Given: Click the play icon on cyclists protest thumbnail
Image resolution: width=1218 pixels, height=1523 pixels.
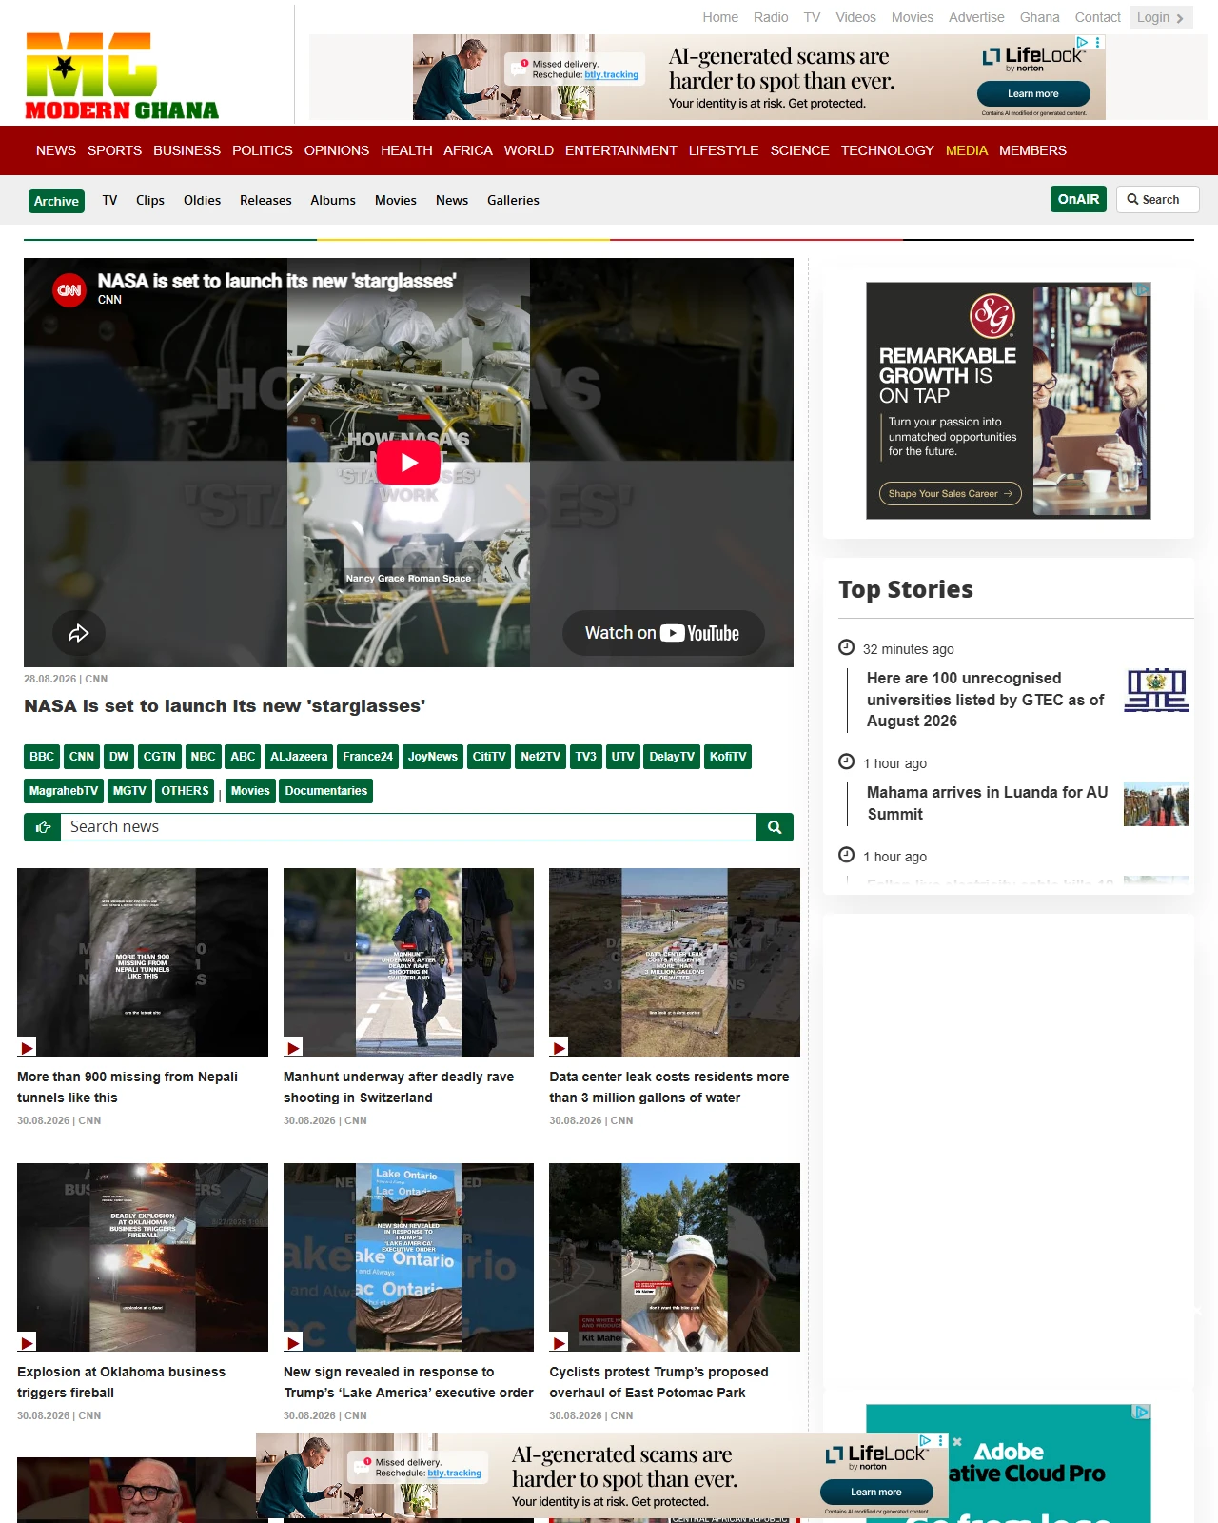Looking at the screenshot, I should coord(559,1342).
